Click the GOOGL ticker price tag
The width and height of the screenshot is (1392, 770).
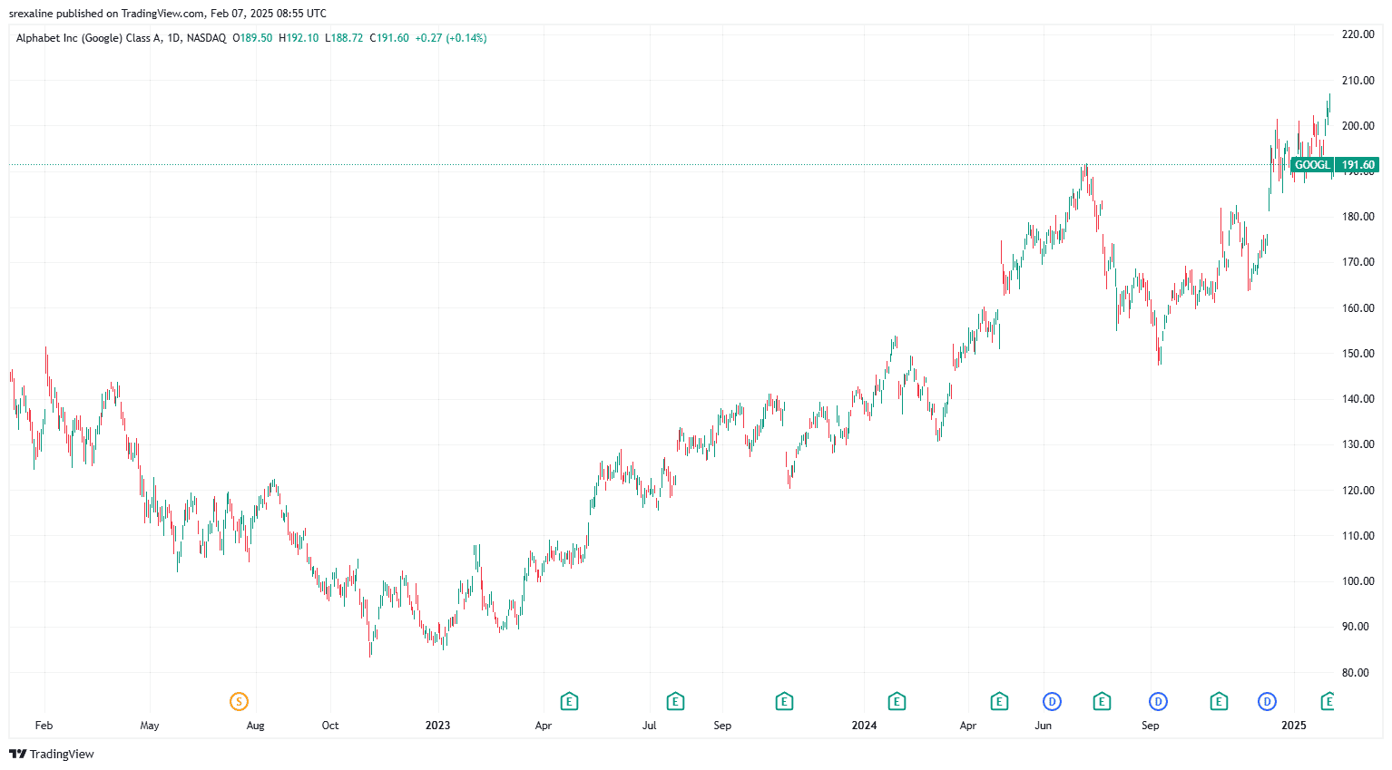pos(1312,165)
